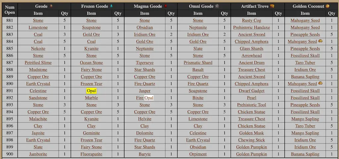Open the Fire Opal link in Magma Geode
The width and height of the screenshot is (339, 159).
coord(145,98)
